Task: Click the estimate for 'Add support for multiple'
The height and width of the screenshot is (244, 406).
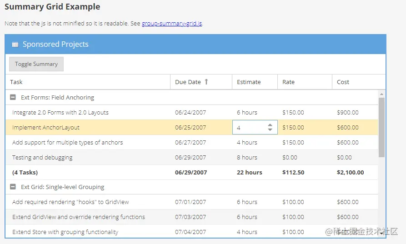Action: tap(247, 143)
